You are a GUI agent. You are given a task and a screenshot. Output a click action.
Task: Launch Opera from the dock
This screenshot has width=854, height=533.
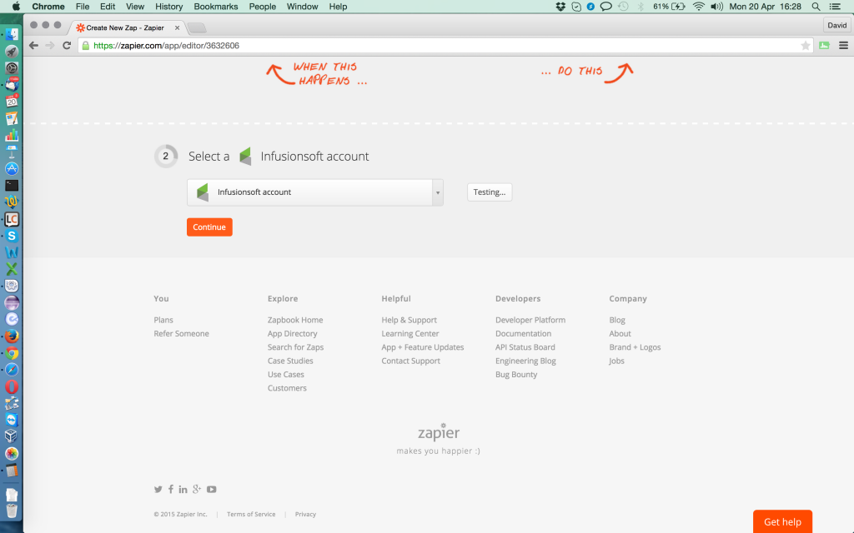pos(12,386)
